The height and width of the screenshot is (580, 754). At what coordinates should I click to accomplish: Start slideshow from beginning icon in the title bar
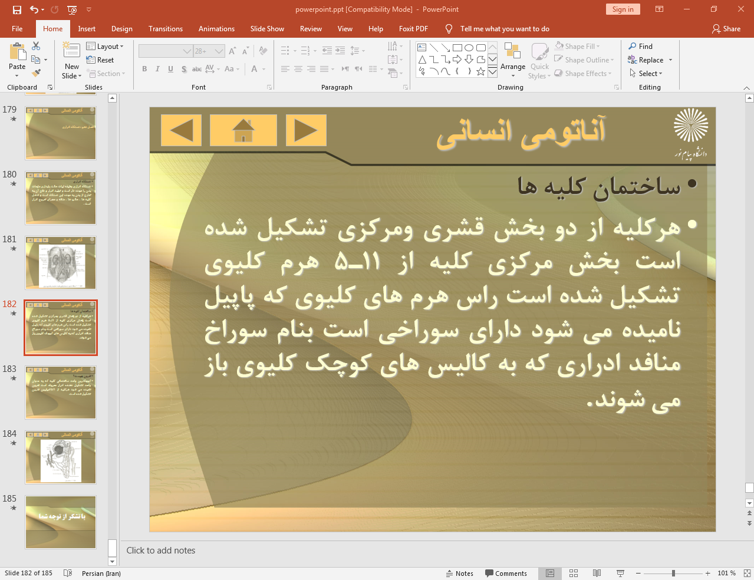point(72,9)
